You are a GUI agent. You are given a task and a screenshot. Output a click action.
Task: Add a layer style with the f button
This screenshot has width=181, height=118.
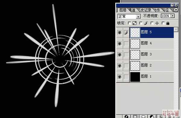(x=127, y=117)
